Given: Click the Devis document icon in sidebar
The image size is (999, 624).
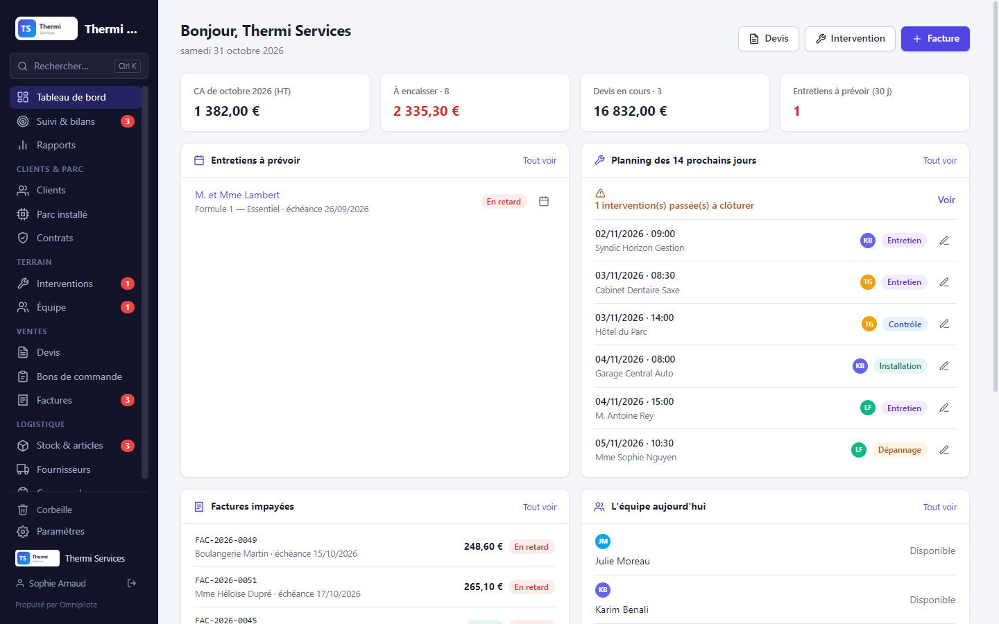Looking at the screenshot, I should click(23, 352).
